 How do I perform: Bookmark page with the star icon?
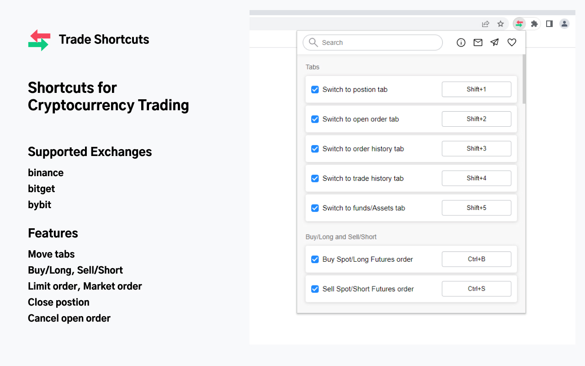coord(500,24)
